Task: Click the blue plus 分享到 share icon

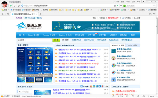Action: (81, 86)
